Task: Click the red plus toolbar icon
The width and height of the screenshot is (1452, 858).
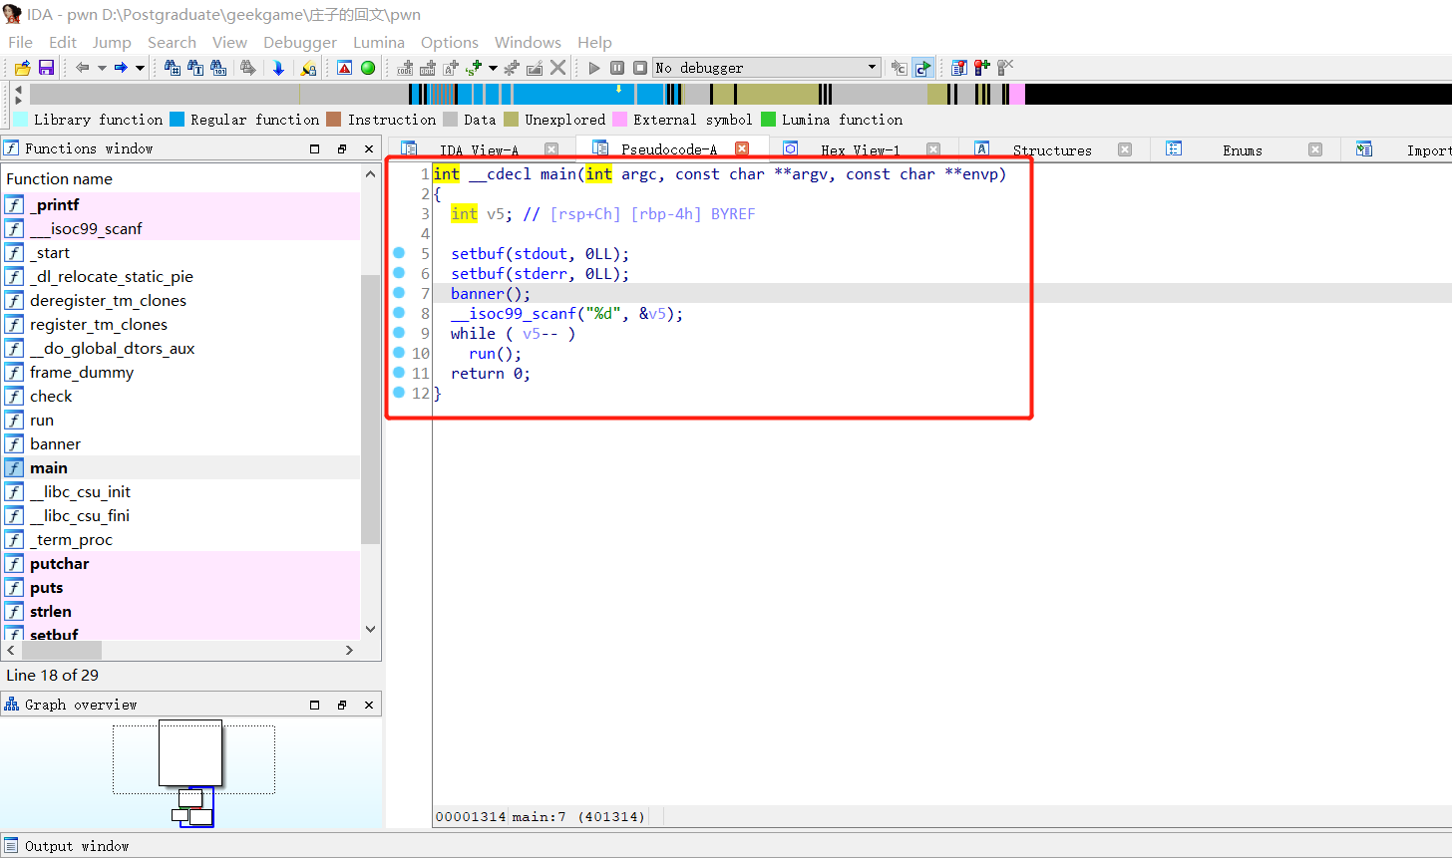Action: click(x=982, y=68)
